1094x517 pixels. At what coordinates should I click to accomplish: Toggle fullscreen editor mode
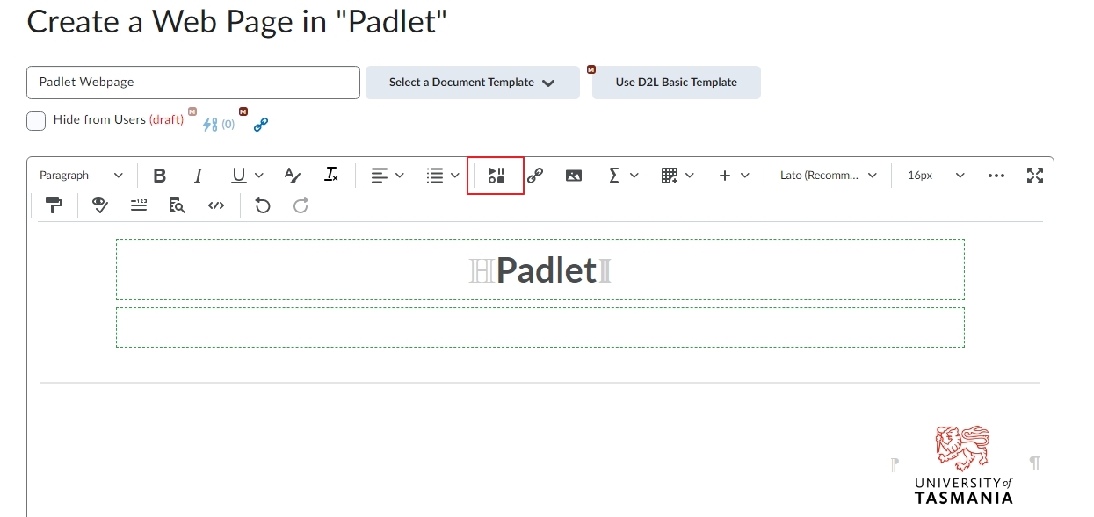click(1035, 176)
